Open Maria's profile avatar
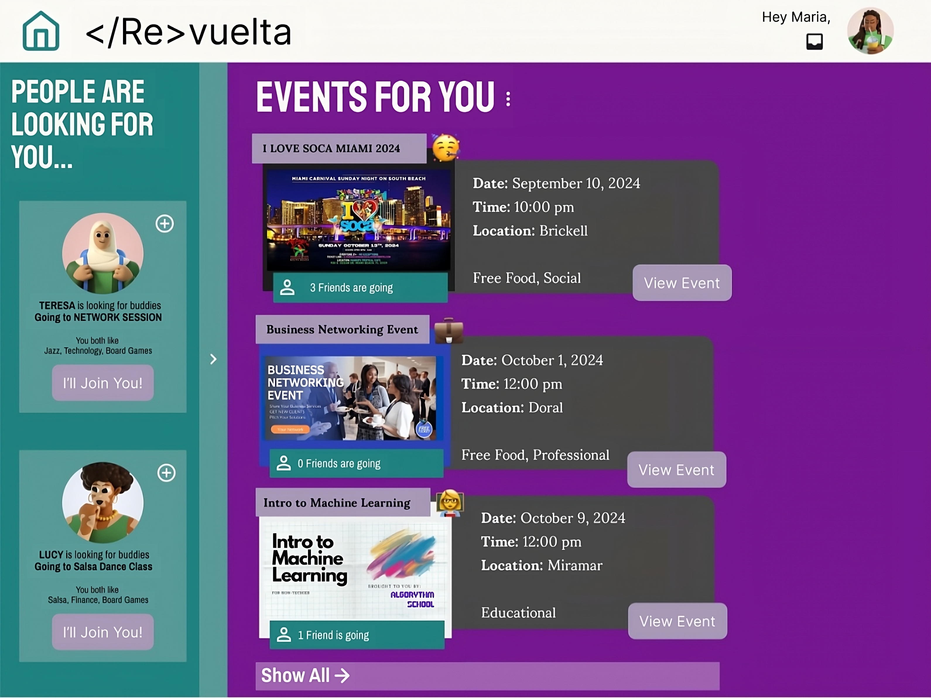 (870, 31)
